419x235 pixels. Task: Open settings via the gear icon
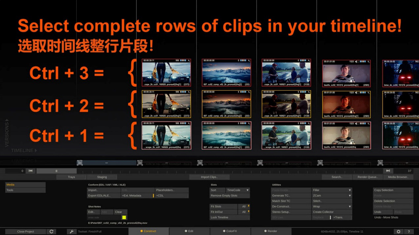click(398, 231)
